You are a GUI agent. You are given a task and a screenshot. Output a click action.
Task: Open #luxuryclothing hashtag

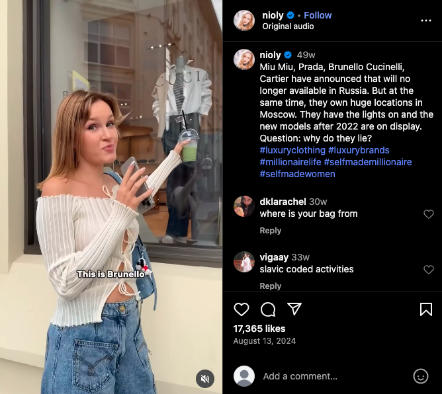(x=292, y=150)
